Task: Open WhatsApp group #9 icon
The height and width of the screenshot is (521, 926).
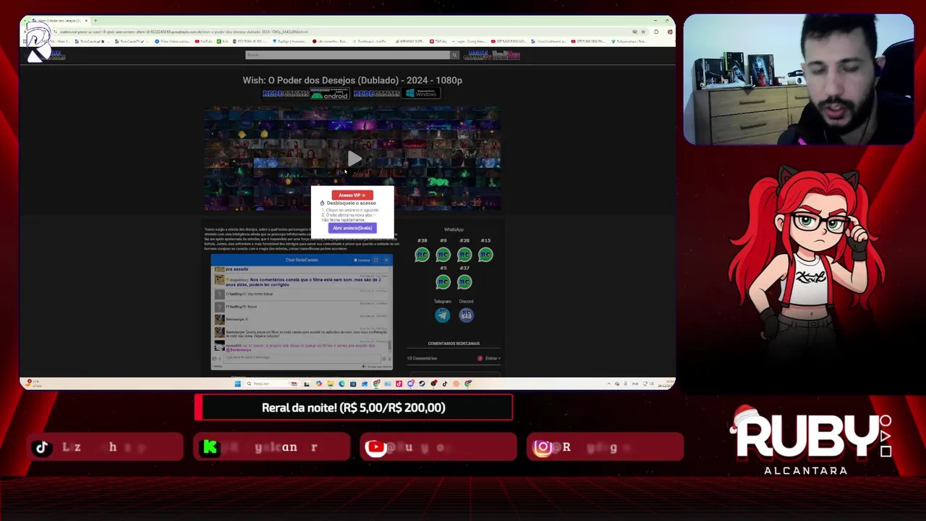Action: point(443,255)
